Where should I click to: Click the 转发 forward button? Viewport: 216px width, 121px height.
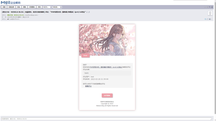tap(19, 7)
